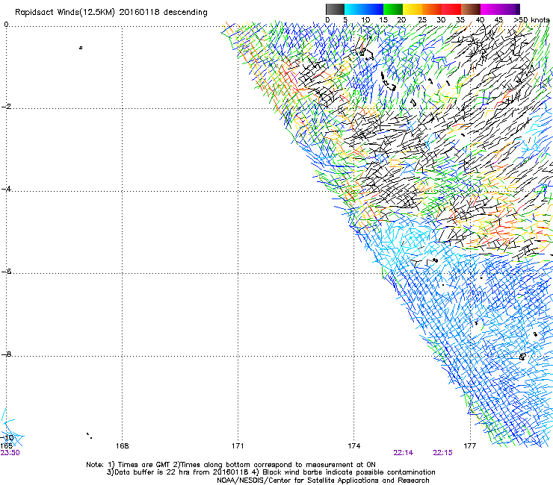
Task: Click the orange 25-30 knots legend swatch
Action: [x=432, y=9]
